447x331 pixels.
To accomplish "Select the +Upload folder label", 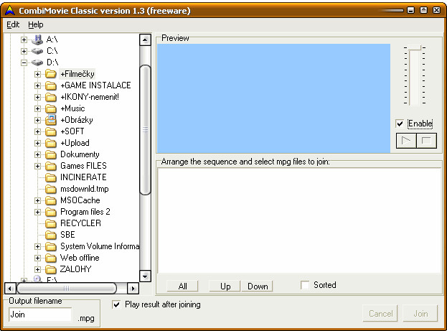I will 75,143.
